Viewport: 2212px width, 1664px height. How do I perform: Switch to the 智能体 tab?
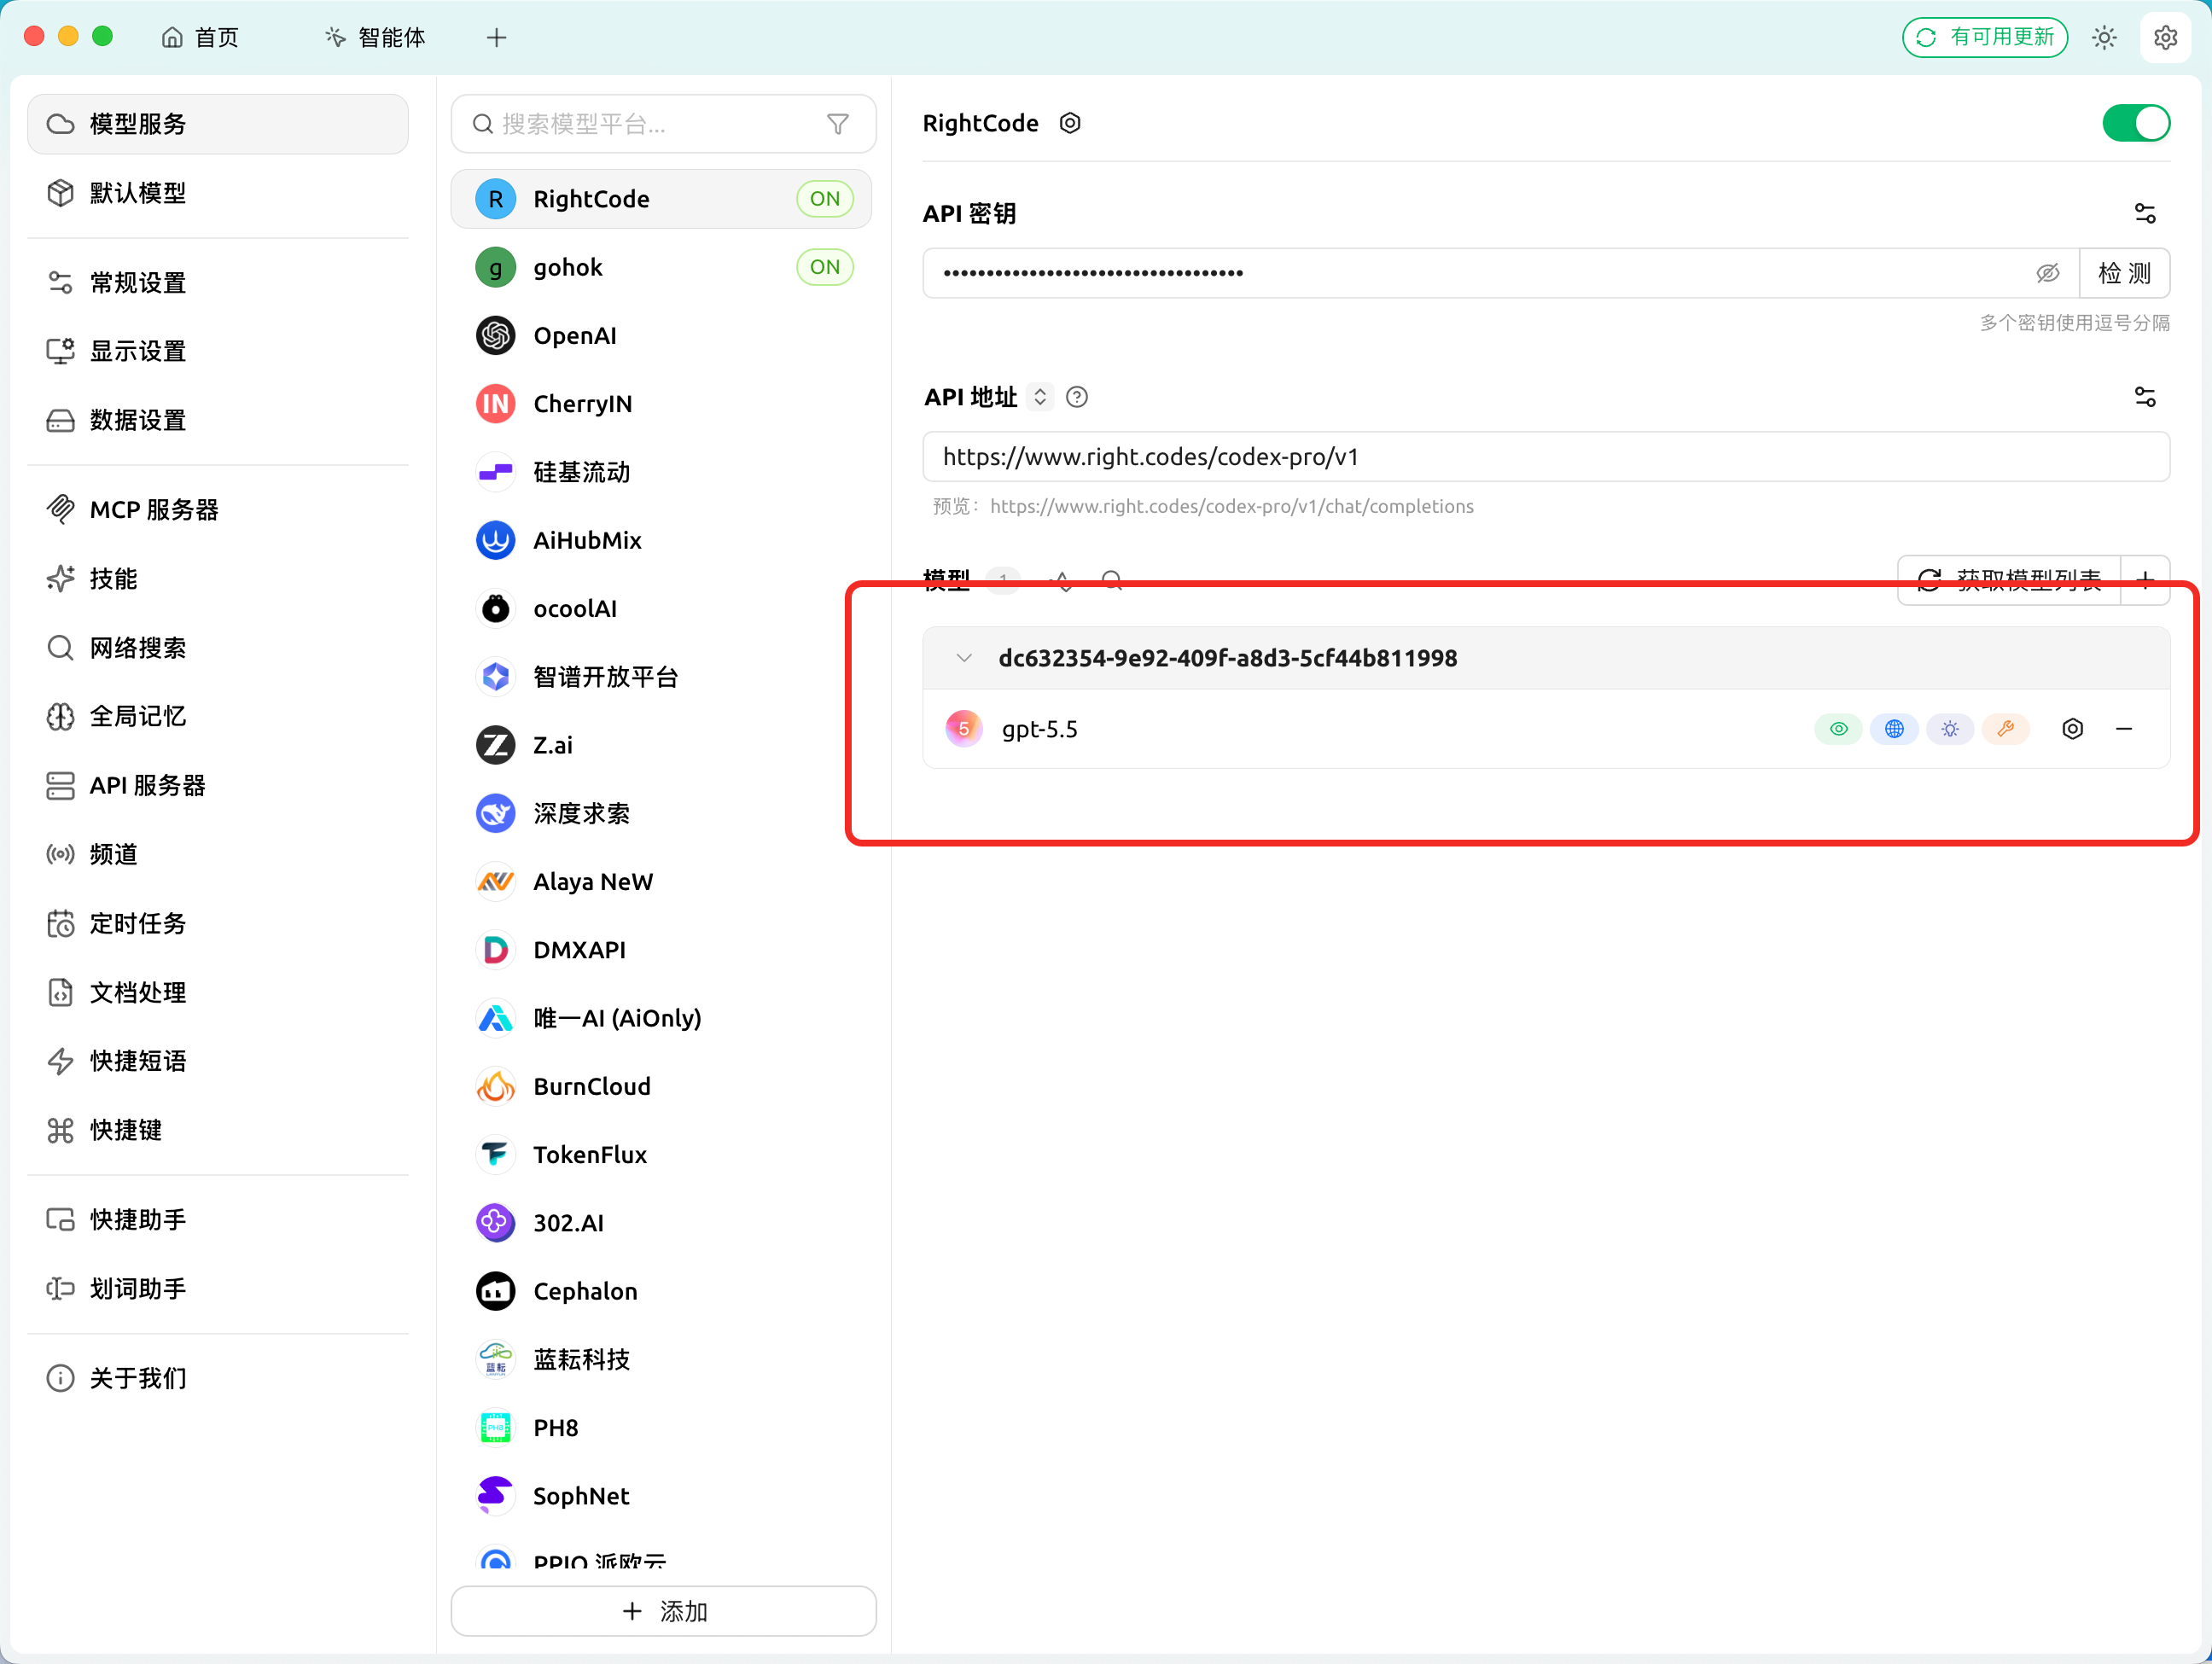[x=376, y=38]
